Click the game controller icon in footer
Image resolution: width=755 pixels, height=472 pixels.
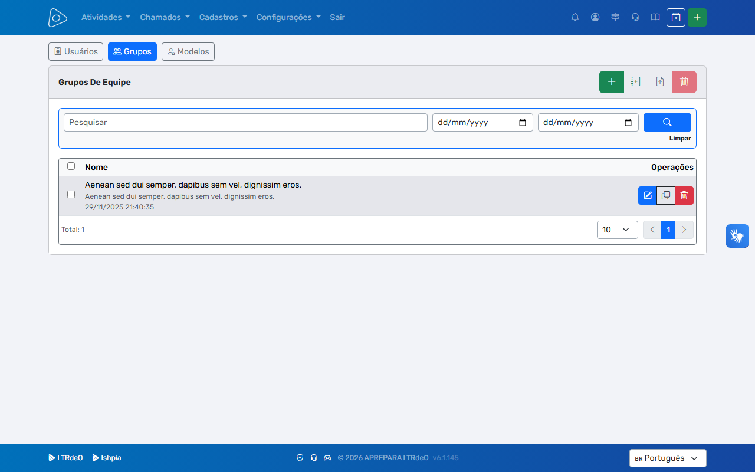tap(328, 458)
